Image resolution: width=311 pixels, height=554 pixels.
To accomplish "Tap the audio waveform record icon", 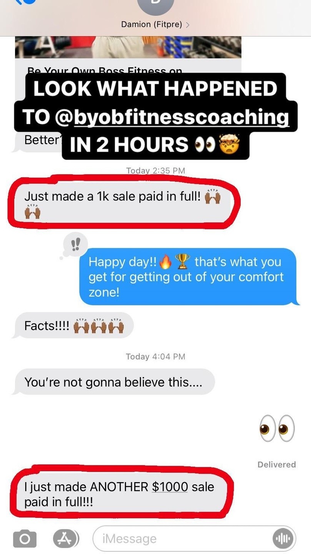I will click(x=283, y=539).
